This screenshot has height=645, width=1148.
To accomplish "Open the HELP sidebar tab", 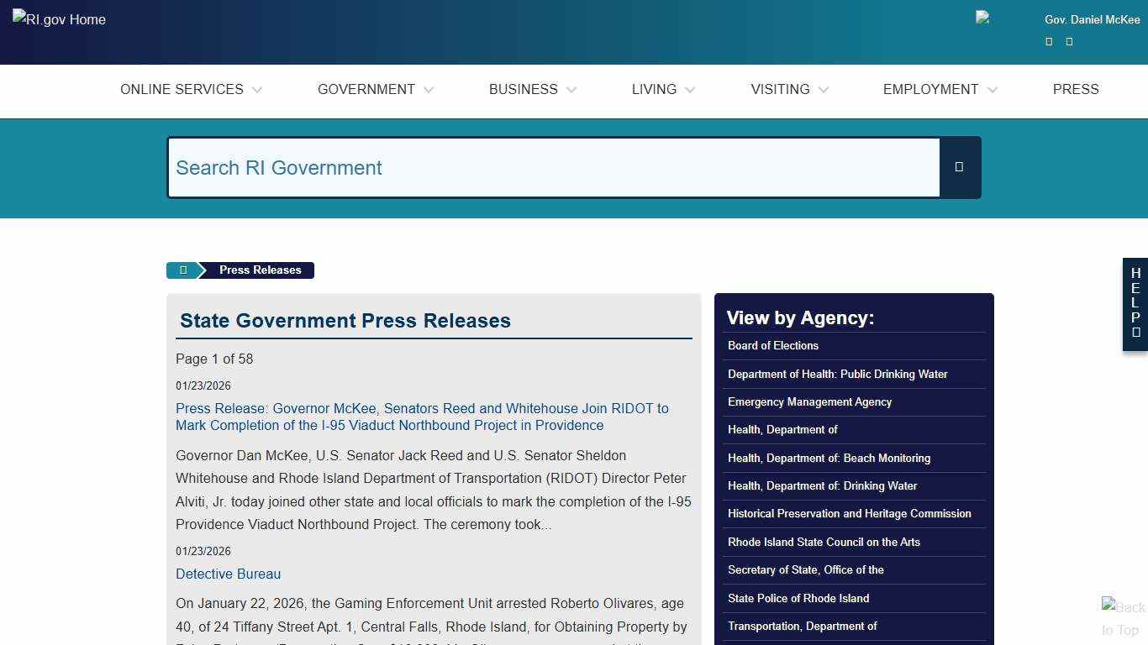I will pyautogui.click(x=1135, y=304).
